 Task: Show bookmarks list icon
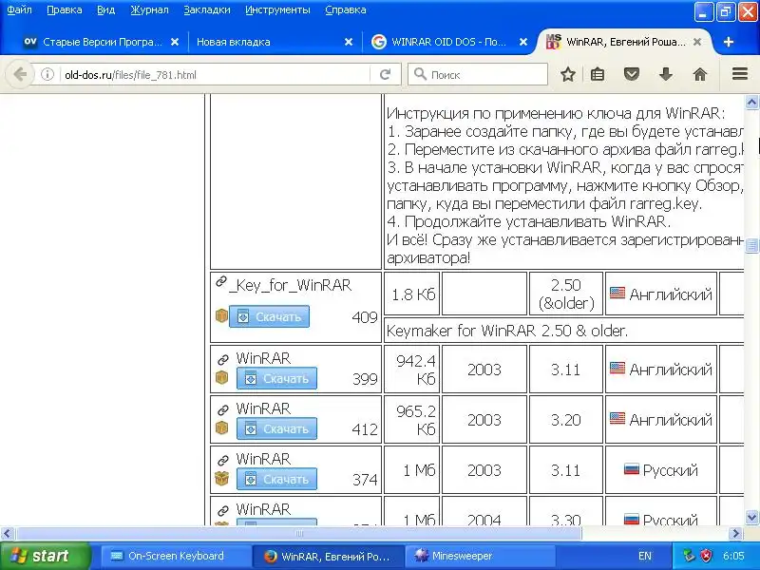click(598, 75)
